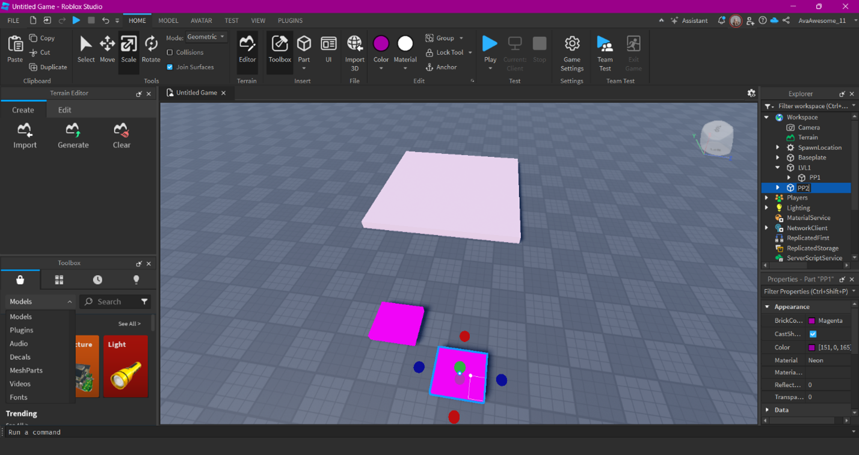Open the Models category dropdown
This screenshot has height=455, width=859.
pyautogui.click(x=40, y=302)
